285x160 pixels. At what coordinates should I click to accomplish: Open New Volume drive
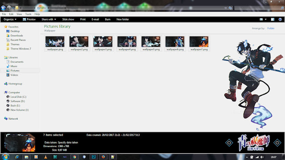17,110
